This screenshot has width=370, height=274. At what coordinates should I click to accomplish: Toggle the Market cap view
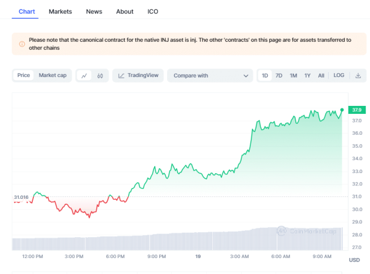tap(52, 76)
